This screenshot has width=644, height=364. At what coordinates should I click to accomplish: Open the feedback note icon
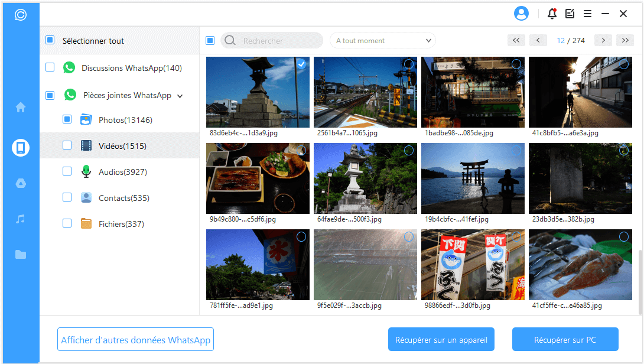pyautogui.click(x=570, y=14)
